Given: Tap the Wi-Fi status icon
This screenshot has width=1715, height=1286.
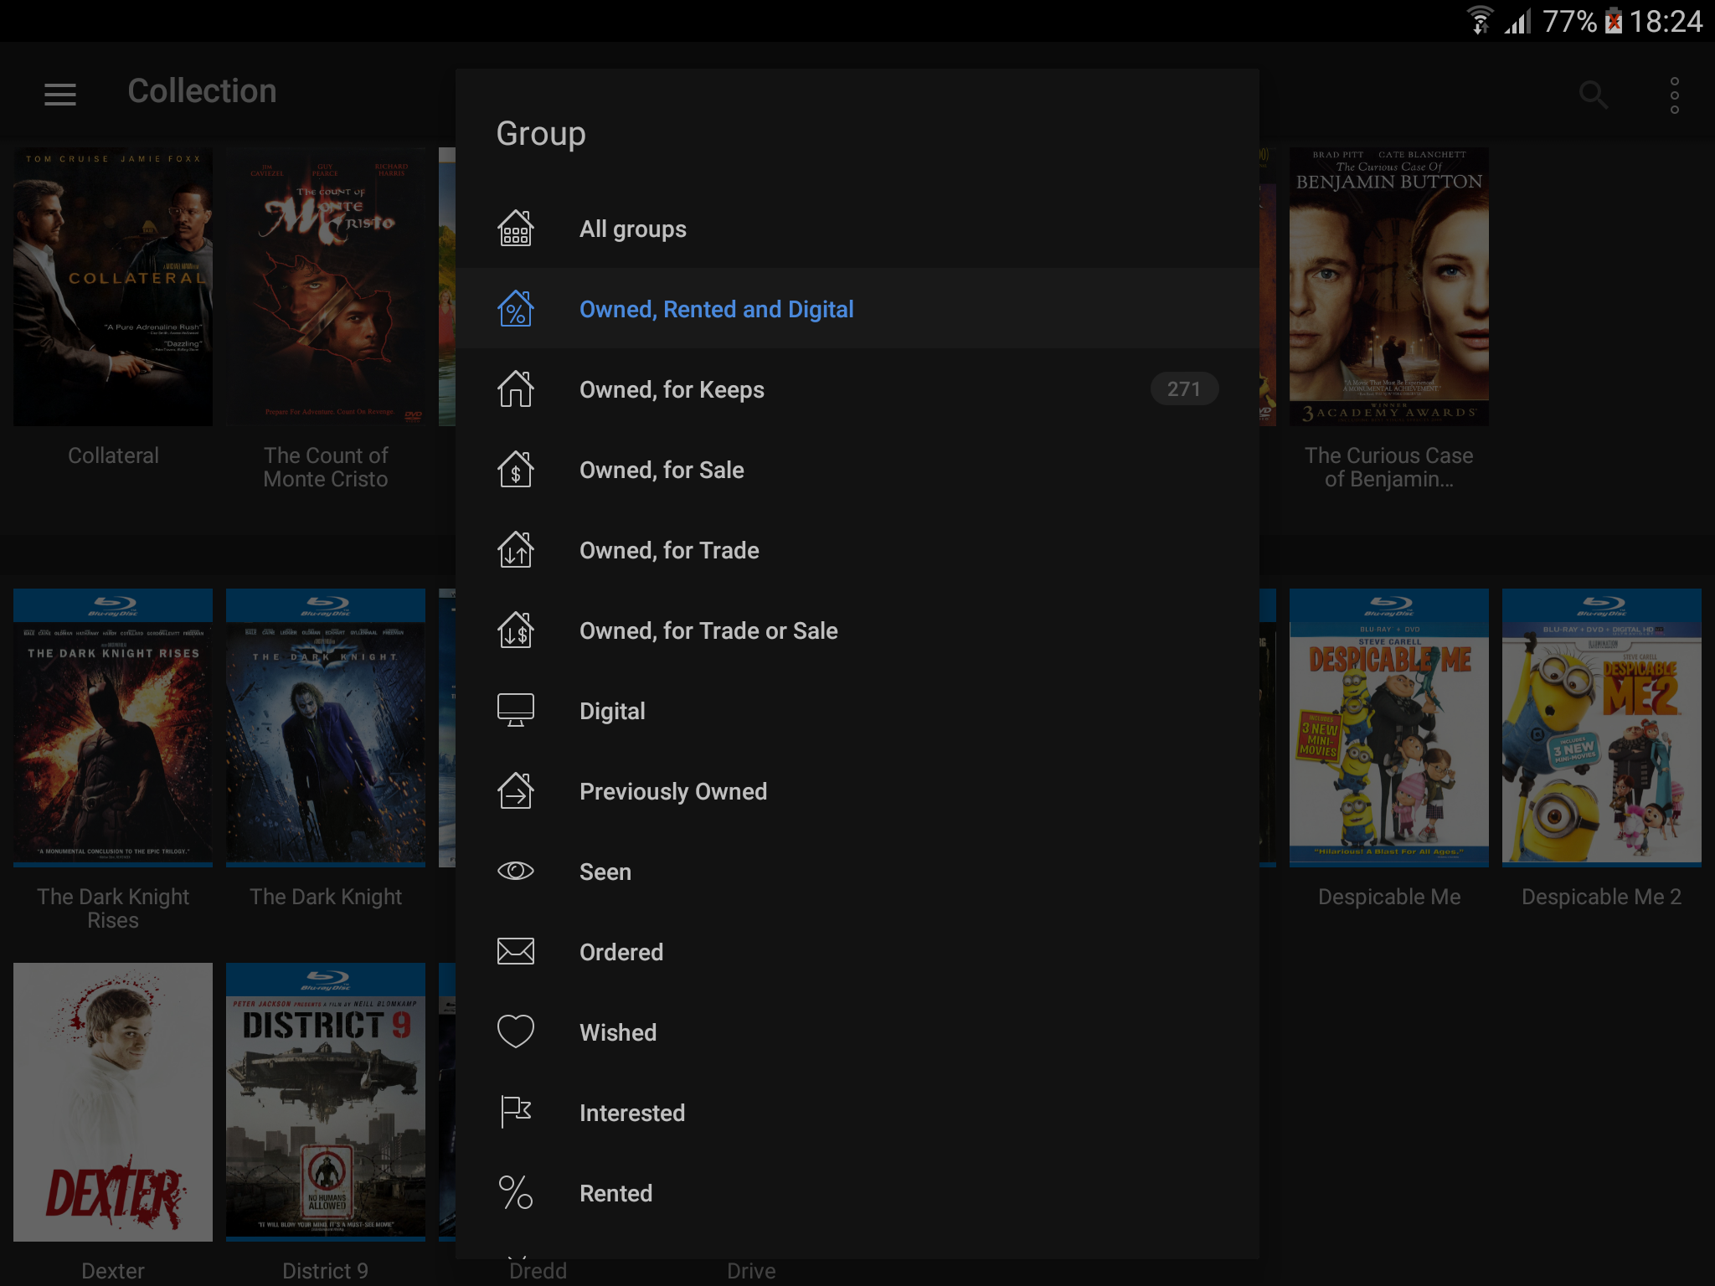Looking at the screenshot, I should (x=1481, y=20).
